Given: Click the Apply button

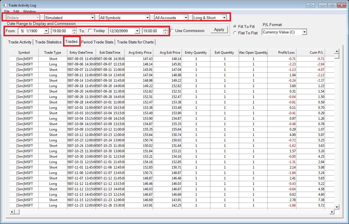Looking at the screenshot, I should (219, 30).
